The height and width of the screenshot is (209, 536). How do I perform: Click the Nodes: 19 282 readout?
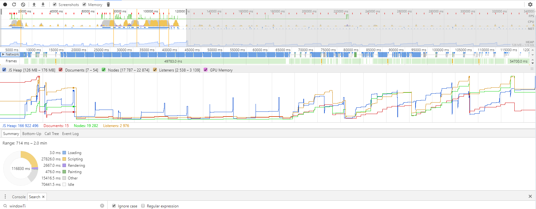pos(86,126)
